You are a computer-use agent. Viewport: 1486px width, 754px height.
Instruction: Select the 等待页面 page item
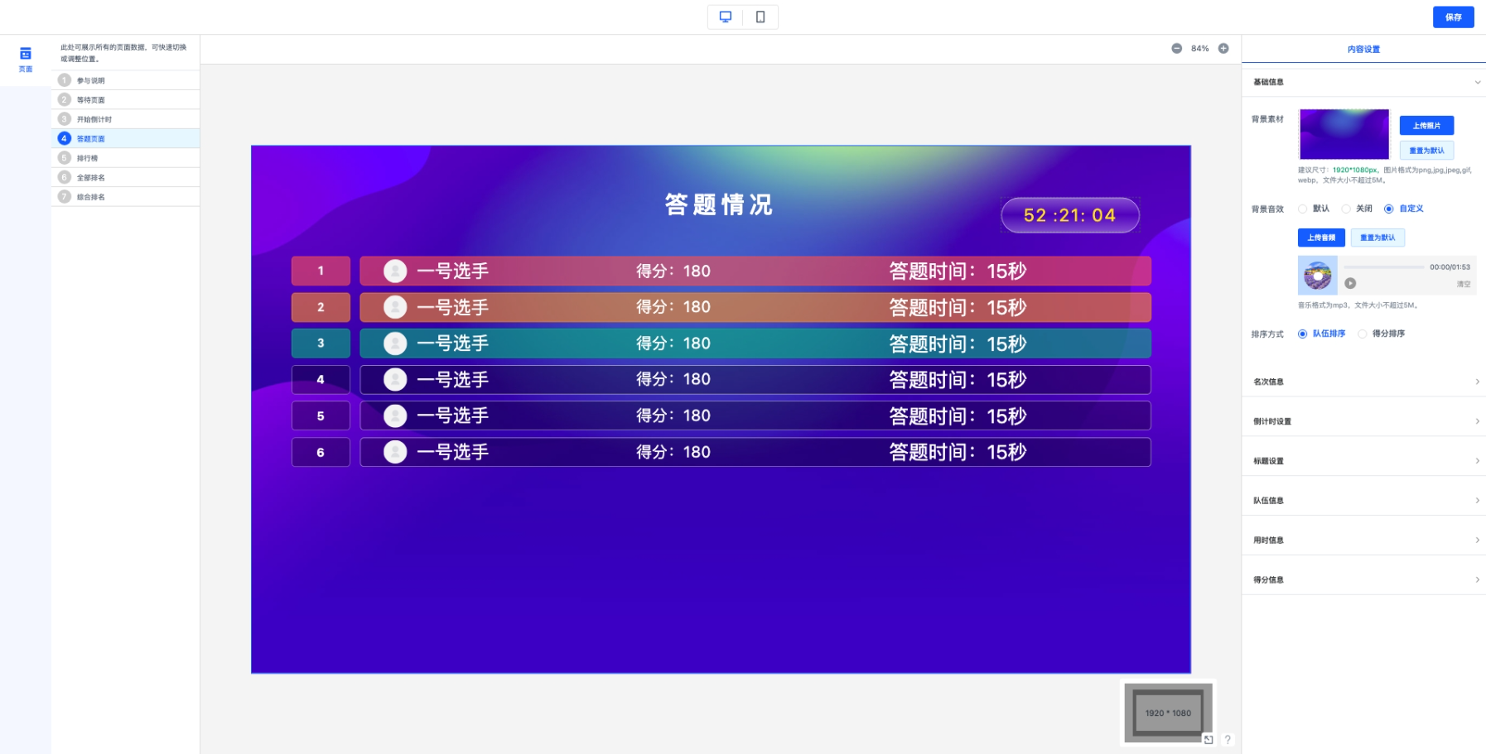click(x=91, y=100)
